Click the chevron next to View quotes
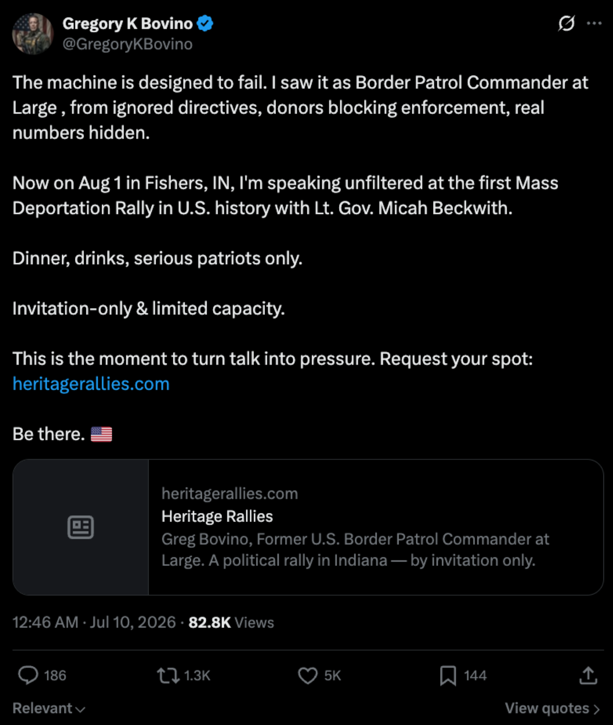 click(x=596, y=709)
